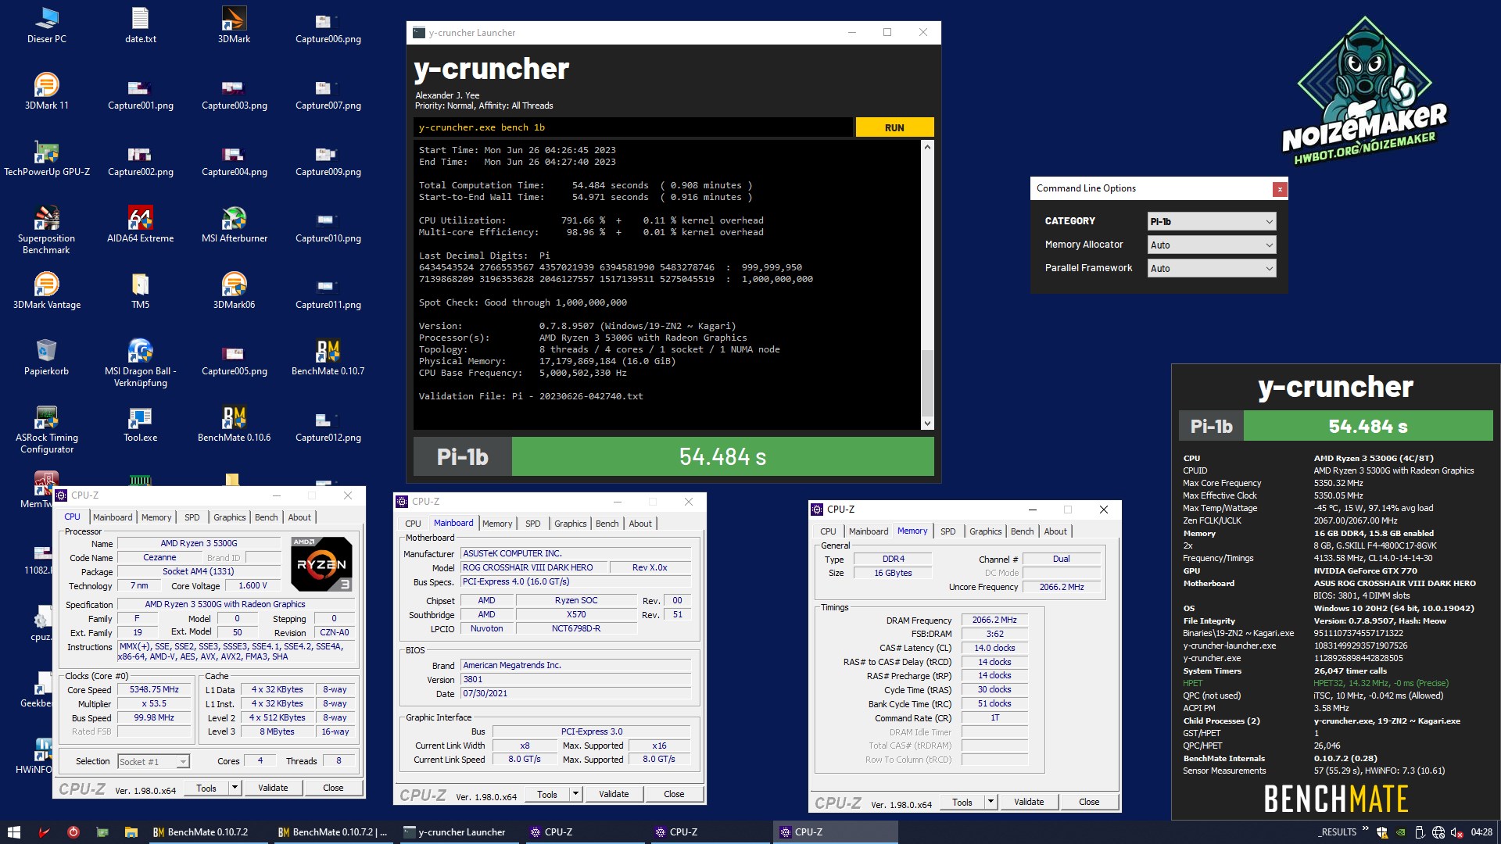Viewport: 1501px width, 844px height.
Task: Click the y-cruncher output scrollbar thumb
Action: point(927,382)
